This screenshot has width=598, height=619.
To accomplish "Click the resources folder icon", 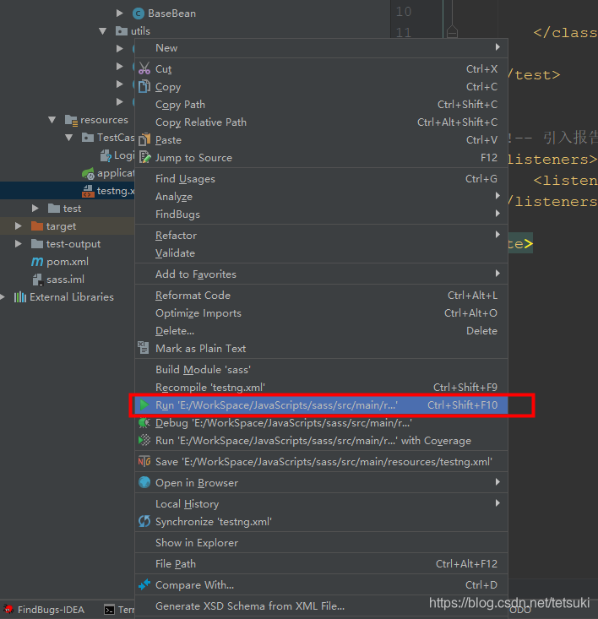I will (71, 120).
